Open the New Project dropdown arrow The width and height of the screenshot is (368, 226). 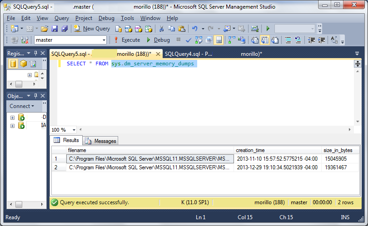(22, 29)
